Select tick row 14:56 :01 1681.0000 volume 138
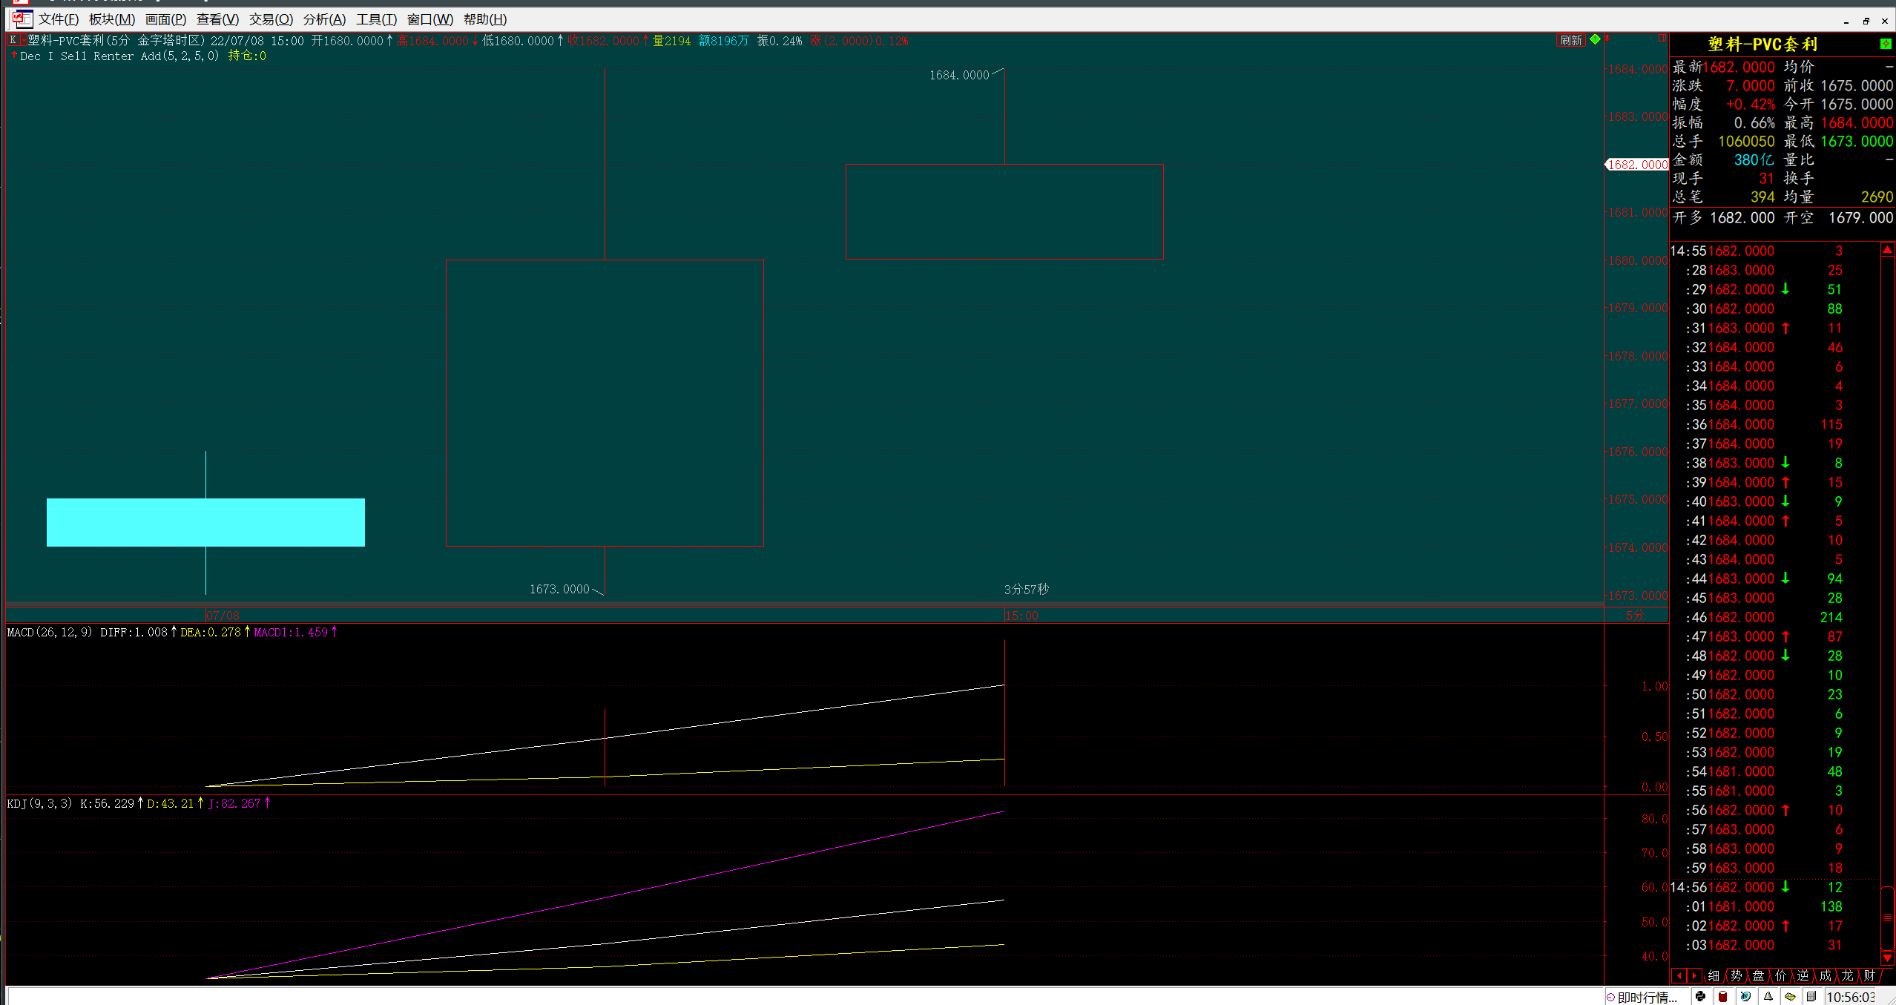 tap(1774, 906)
